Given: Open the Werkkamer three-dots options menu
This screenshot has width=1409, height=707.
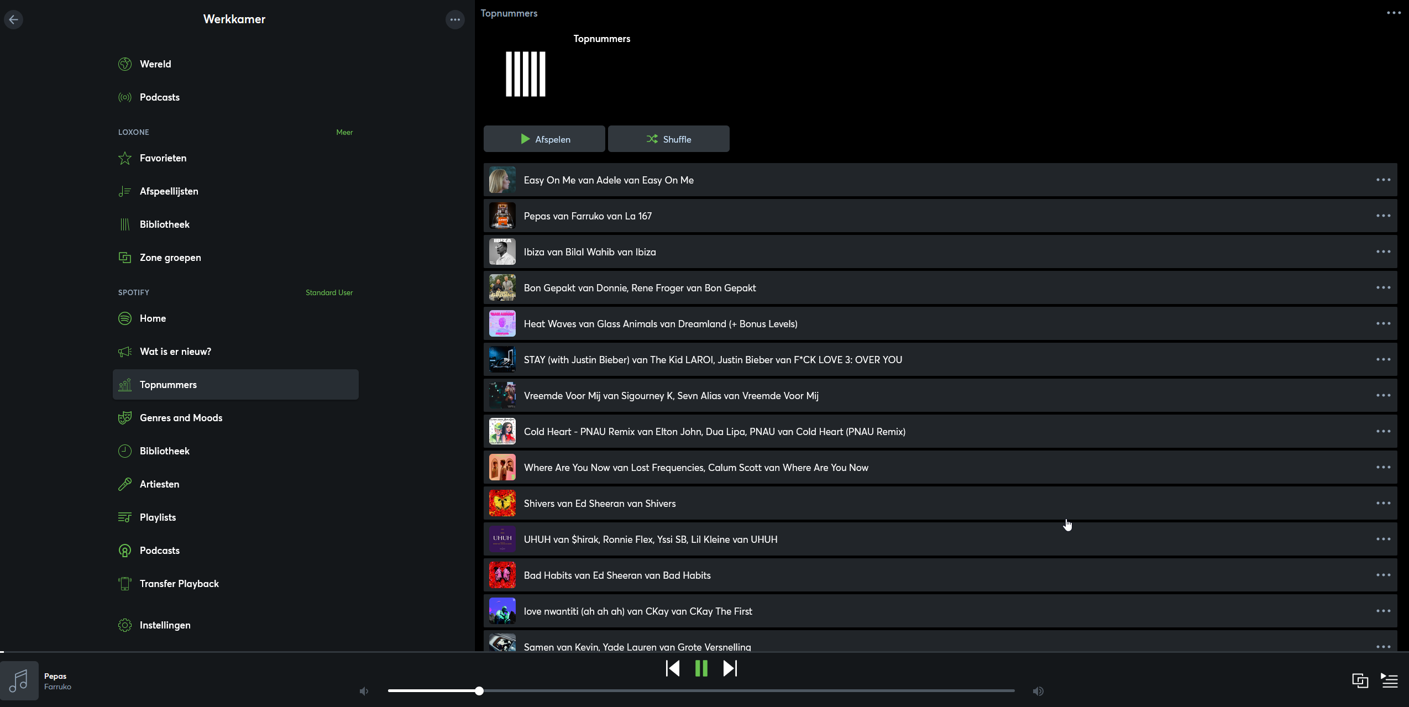Looking at the screenshot, I should click(455, 19).
